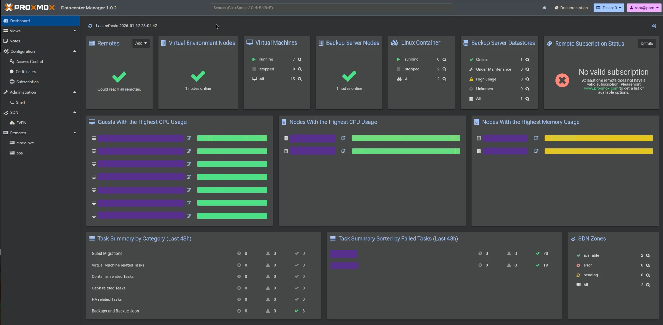Search the running virtual machines
Screen dimensions: 663x325
(300, 59)
